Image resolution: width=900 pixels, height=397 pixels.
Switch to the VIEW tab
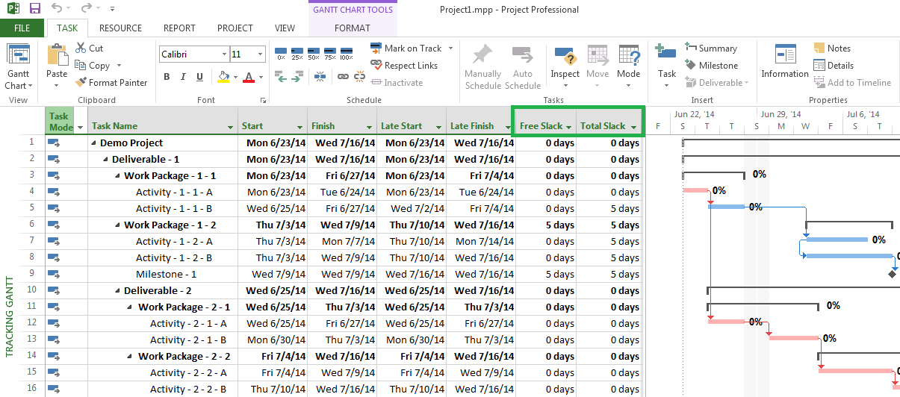tap(285, 28)
